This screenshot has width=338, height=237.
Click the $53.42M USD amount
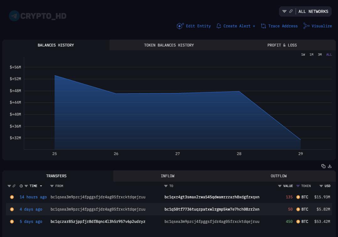coord(322,222)
